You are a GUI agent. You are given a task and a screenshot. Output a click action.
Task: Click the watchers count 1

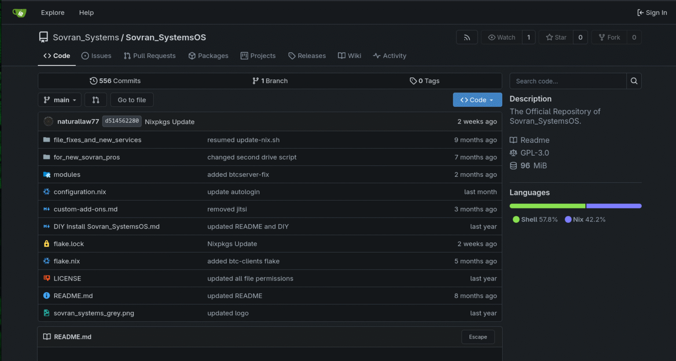tap(529, 37)
